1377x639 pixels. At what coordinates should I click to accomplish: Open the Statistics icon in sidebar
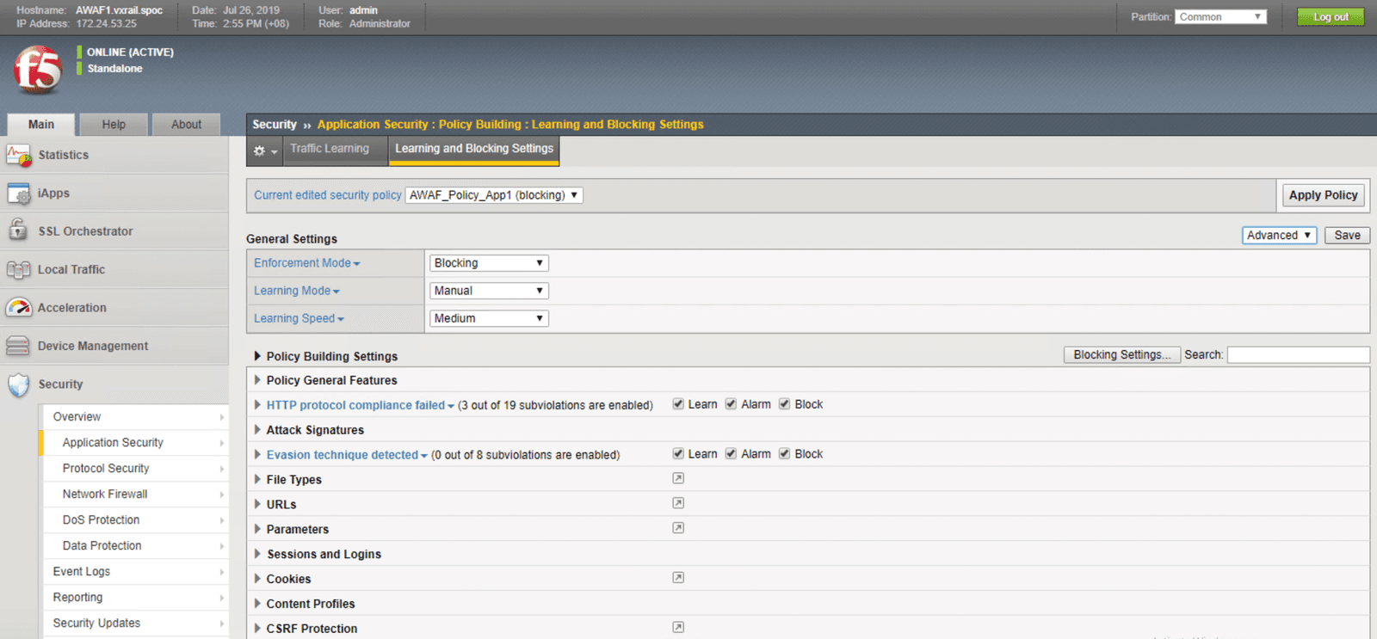point(18,156)
